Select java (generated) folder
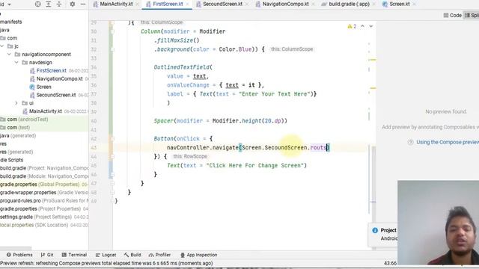 pos(18,135)
